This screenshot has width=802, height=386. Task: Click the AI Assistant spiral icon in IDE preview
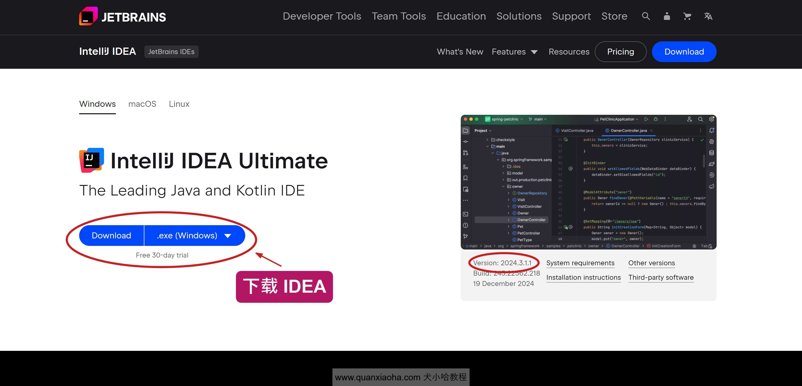pyautogui.click(x=711, y=141)
